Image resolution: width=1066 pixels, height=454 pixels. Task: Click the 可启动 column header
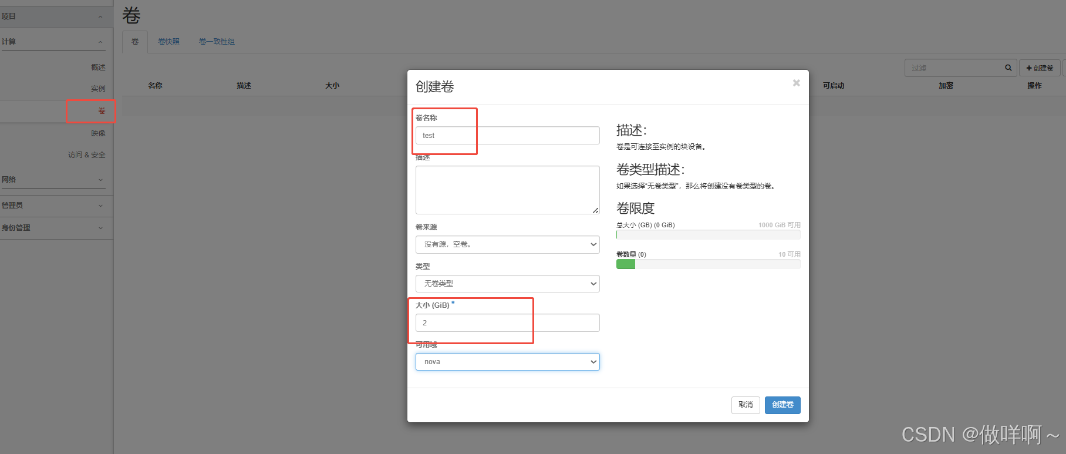[833, 86]
